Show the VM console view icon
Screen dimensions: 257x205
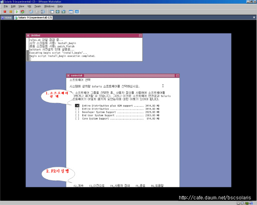pos(77,12)
